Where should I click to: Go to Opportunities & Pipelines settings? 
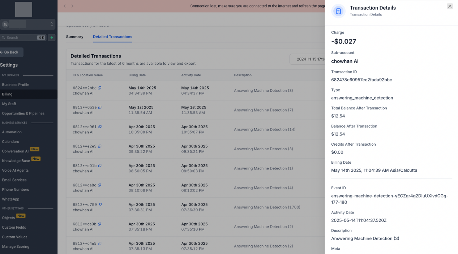23,113
